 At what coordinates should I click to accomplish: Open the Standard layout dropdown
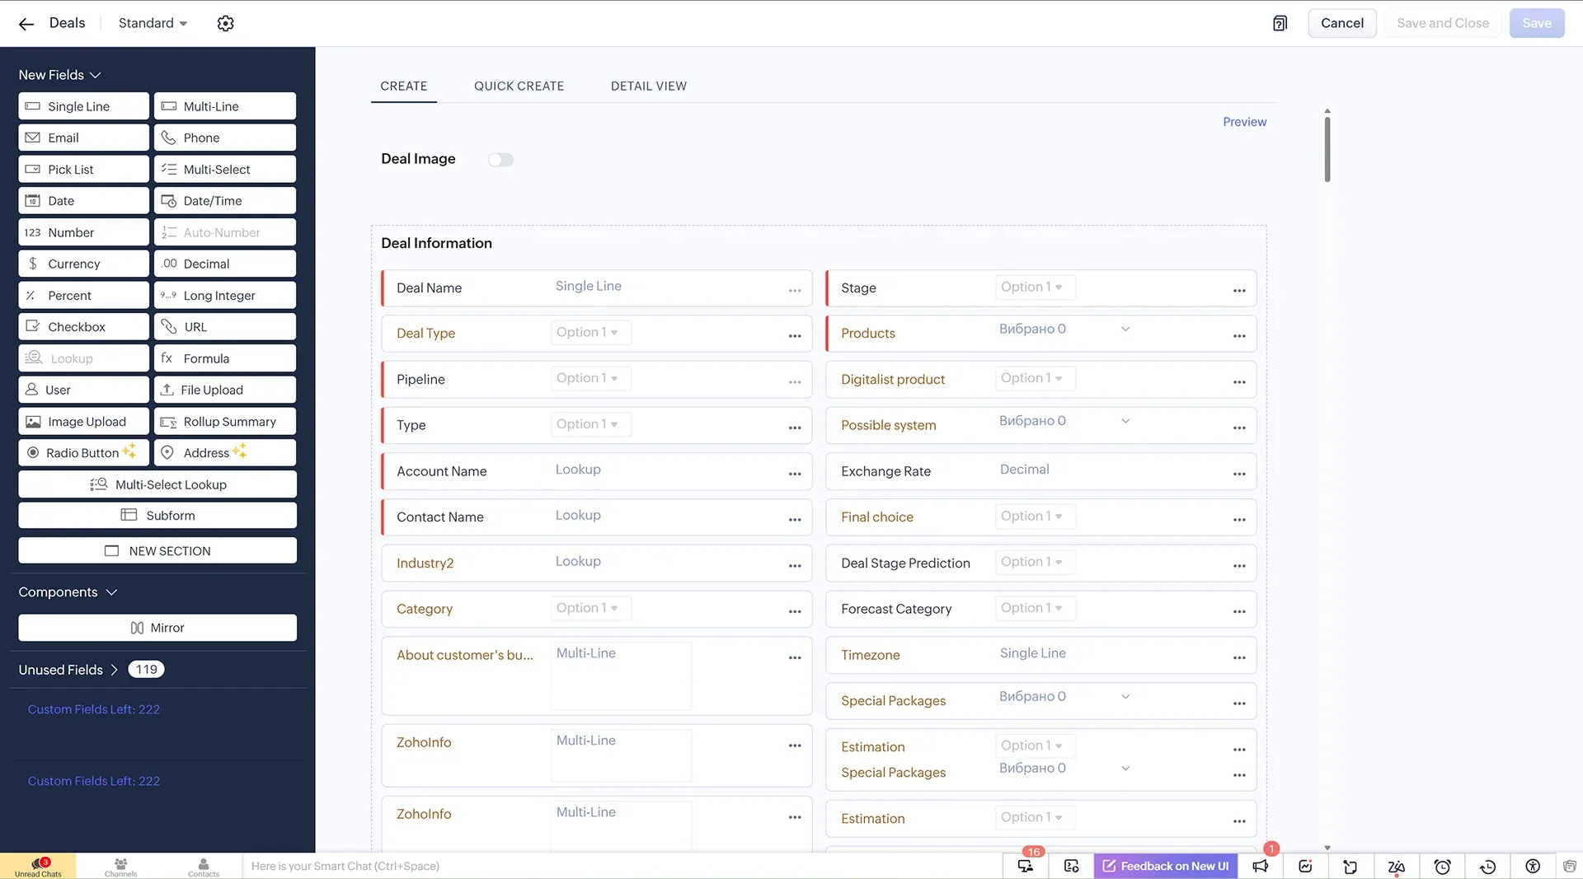click(153, 23)
